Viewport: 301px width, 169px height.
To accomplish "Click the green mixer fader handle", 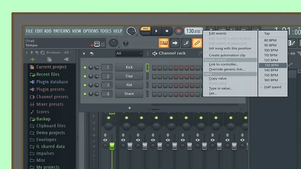I will pos(112,146).
